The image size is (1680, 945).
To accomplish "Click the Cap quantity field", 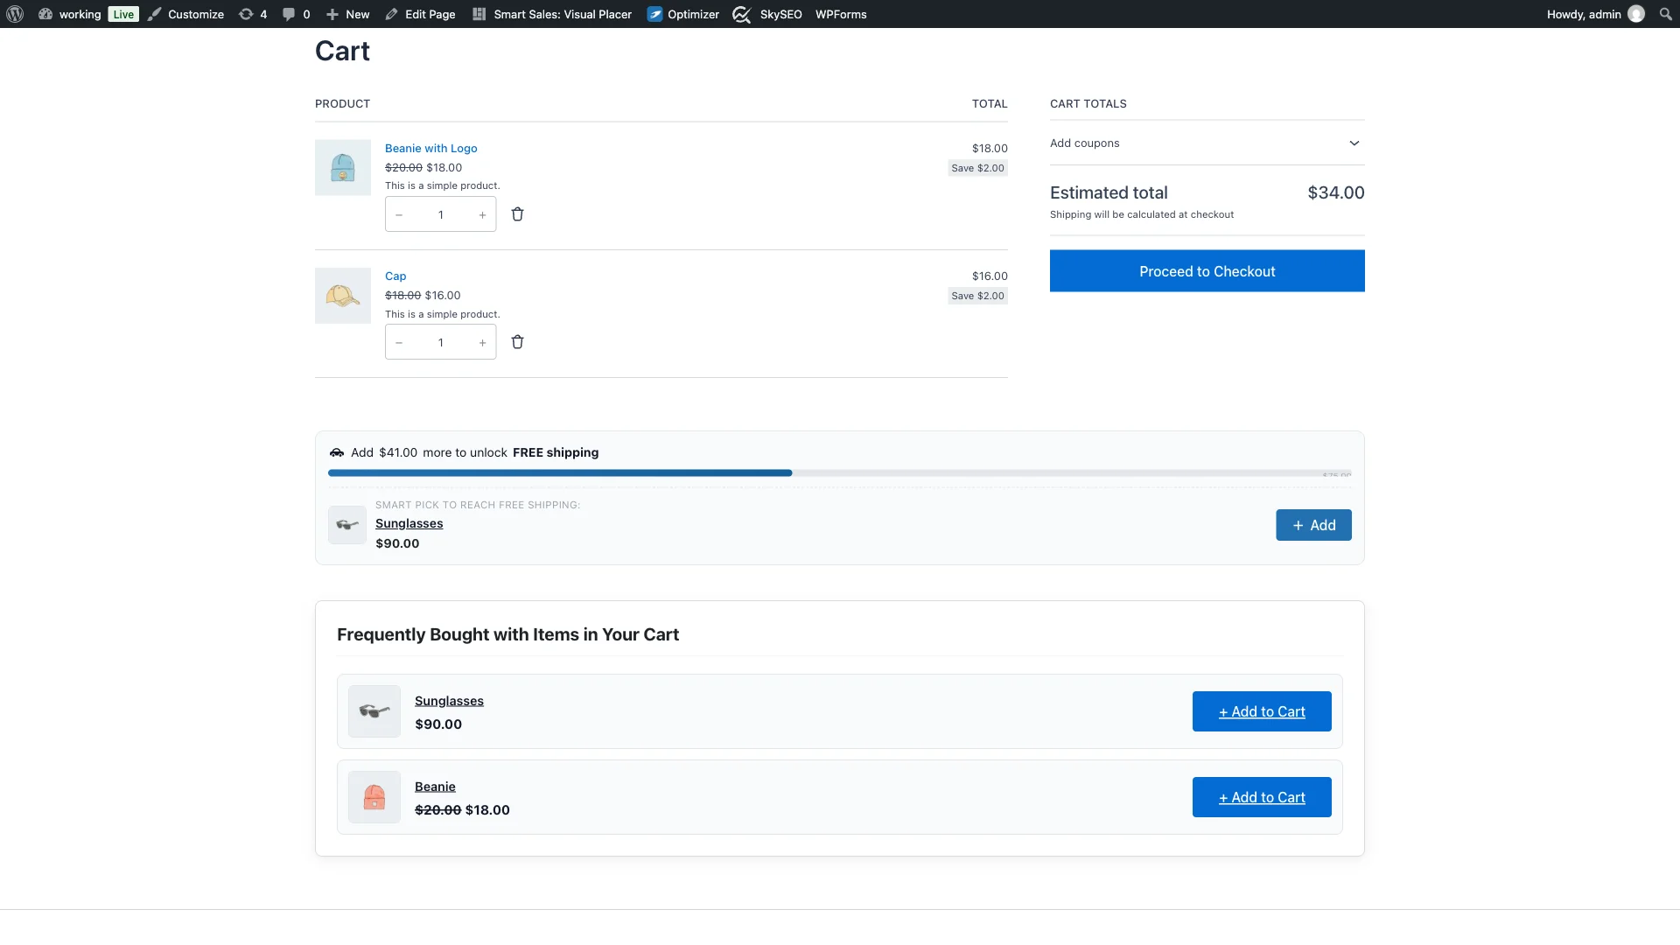I will 441,343.
